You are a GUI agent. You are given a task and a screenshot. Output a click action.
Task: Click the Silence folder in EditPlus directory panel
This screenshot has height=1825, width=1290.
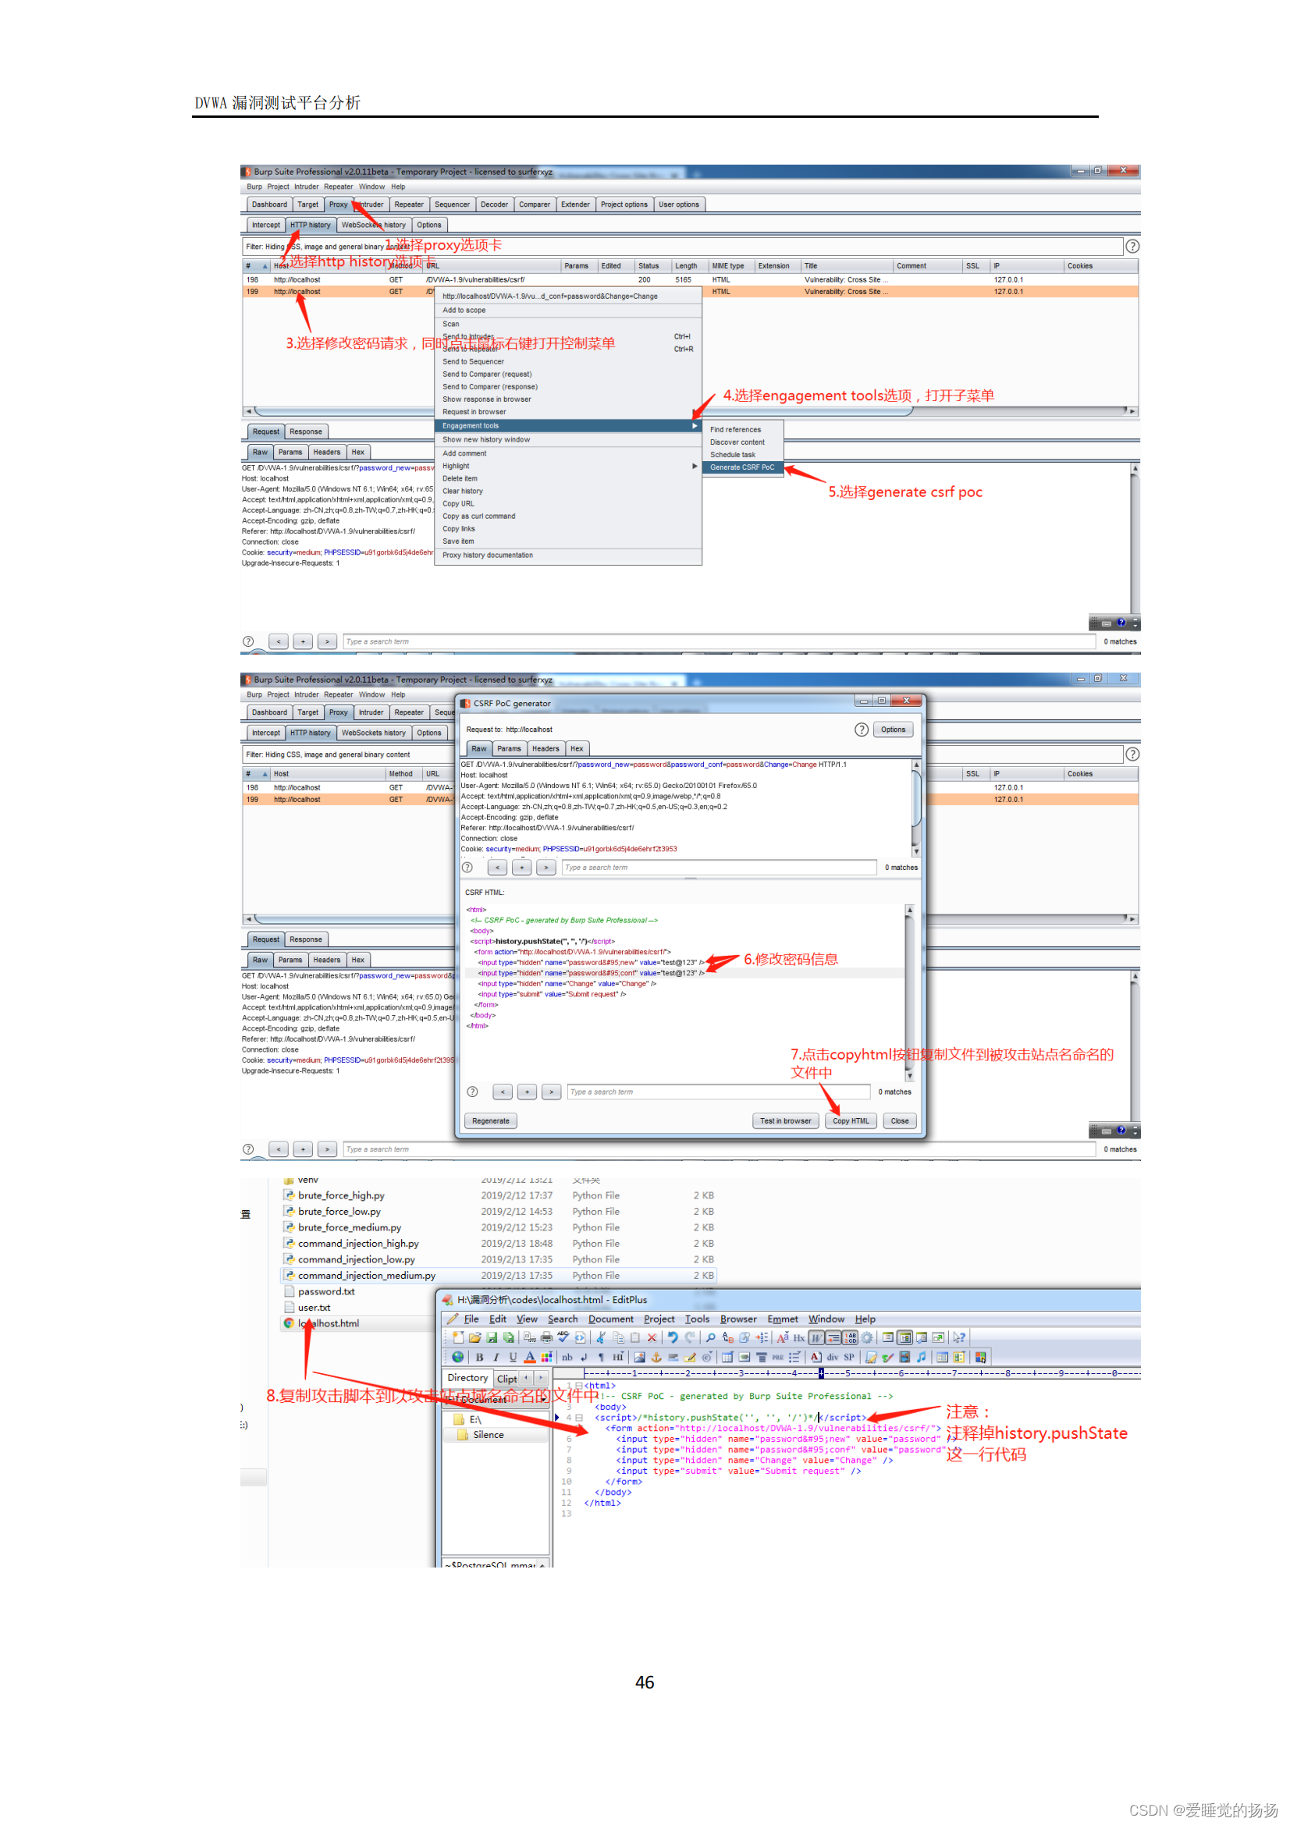coord(488,1435)
